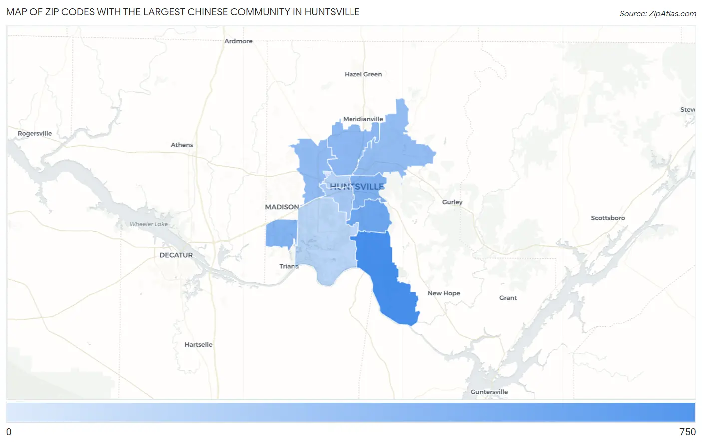This screenshot has width=702, height=442.
Task: Click the Gurley label
Action: click(452, 202)
